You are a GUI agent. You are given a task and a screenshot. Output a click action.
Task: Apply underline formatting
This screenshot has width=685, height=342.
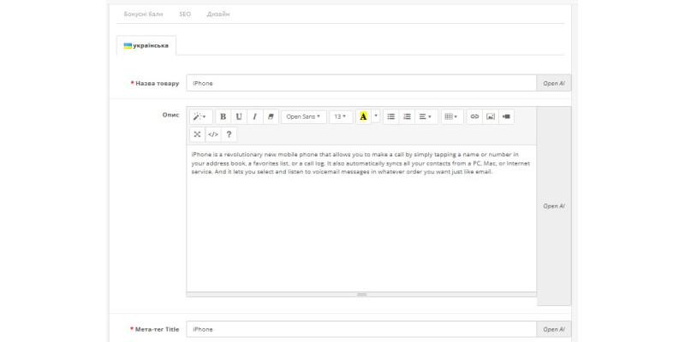(x=239, y=116)
